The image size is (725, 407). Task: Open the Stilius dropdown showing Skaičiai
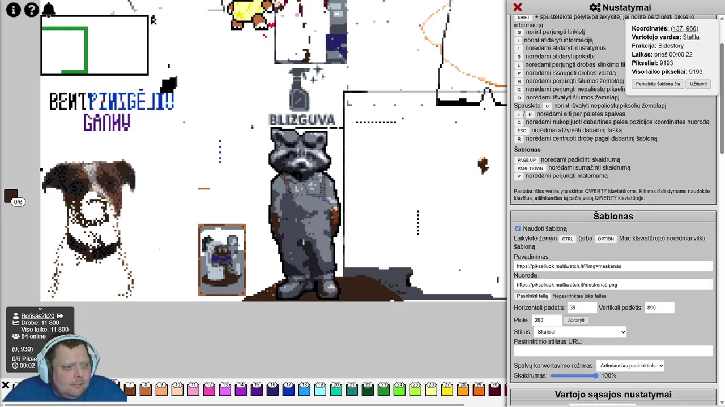[x=580, y=332]
